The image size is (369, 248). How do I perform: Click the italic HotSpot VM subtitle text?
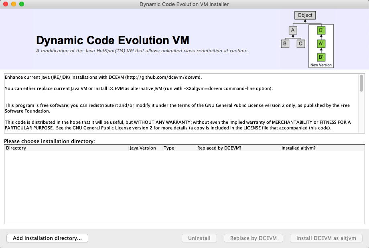[x=142, y=51]
